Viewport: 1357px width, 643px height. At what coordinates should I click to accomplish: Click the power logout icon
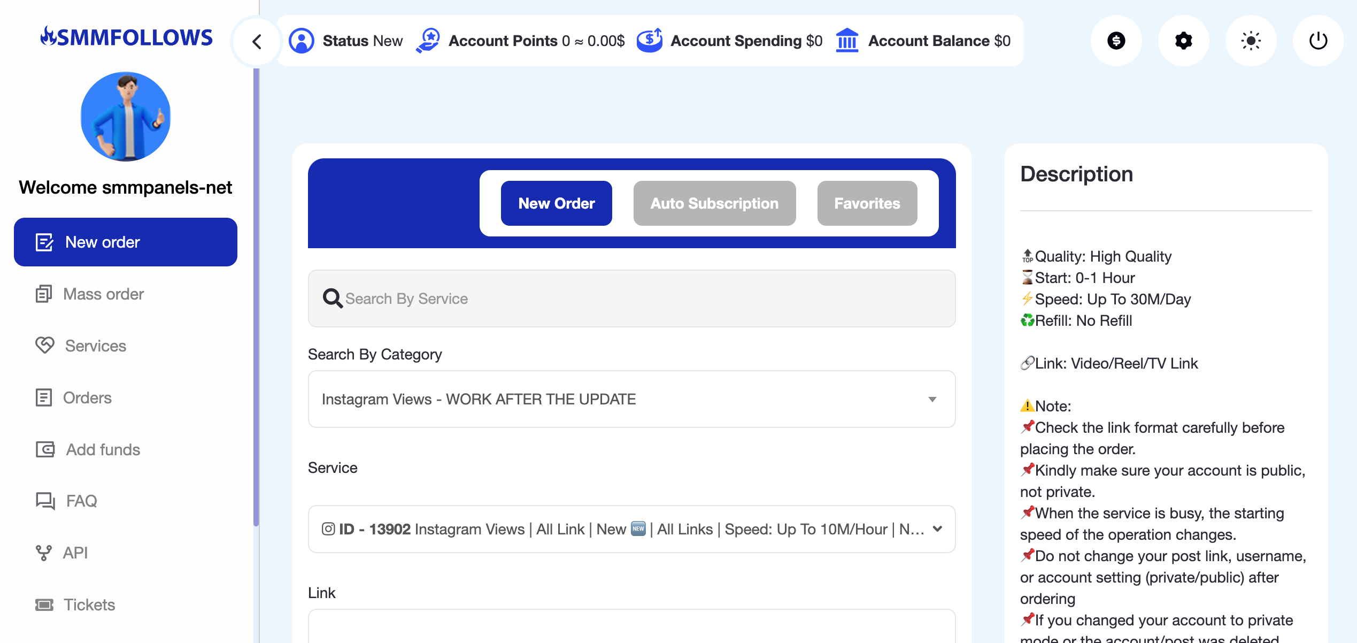pos(1318,41)
